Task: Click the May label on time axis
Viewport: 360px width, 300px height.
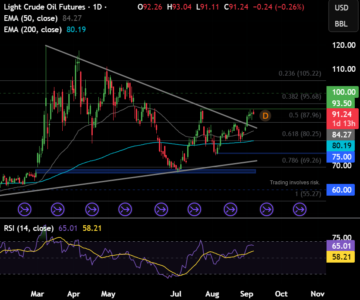Action: [108, 294]
